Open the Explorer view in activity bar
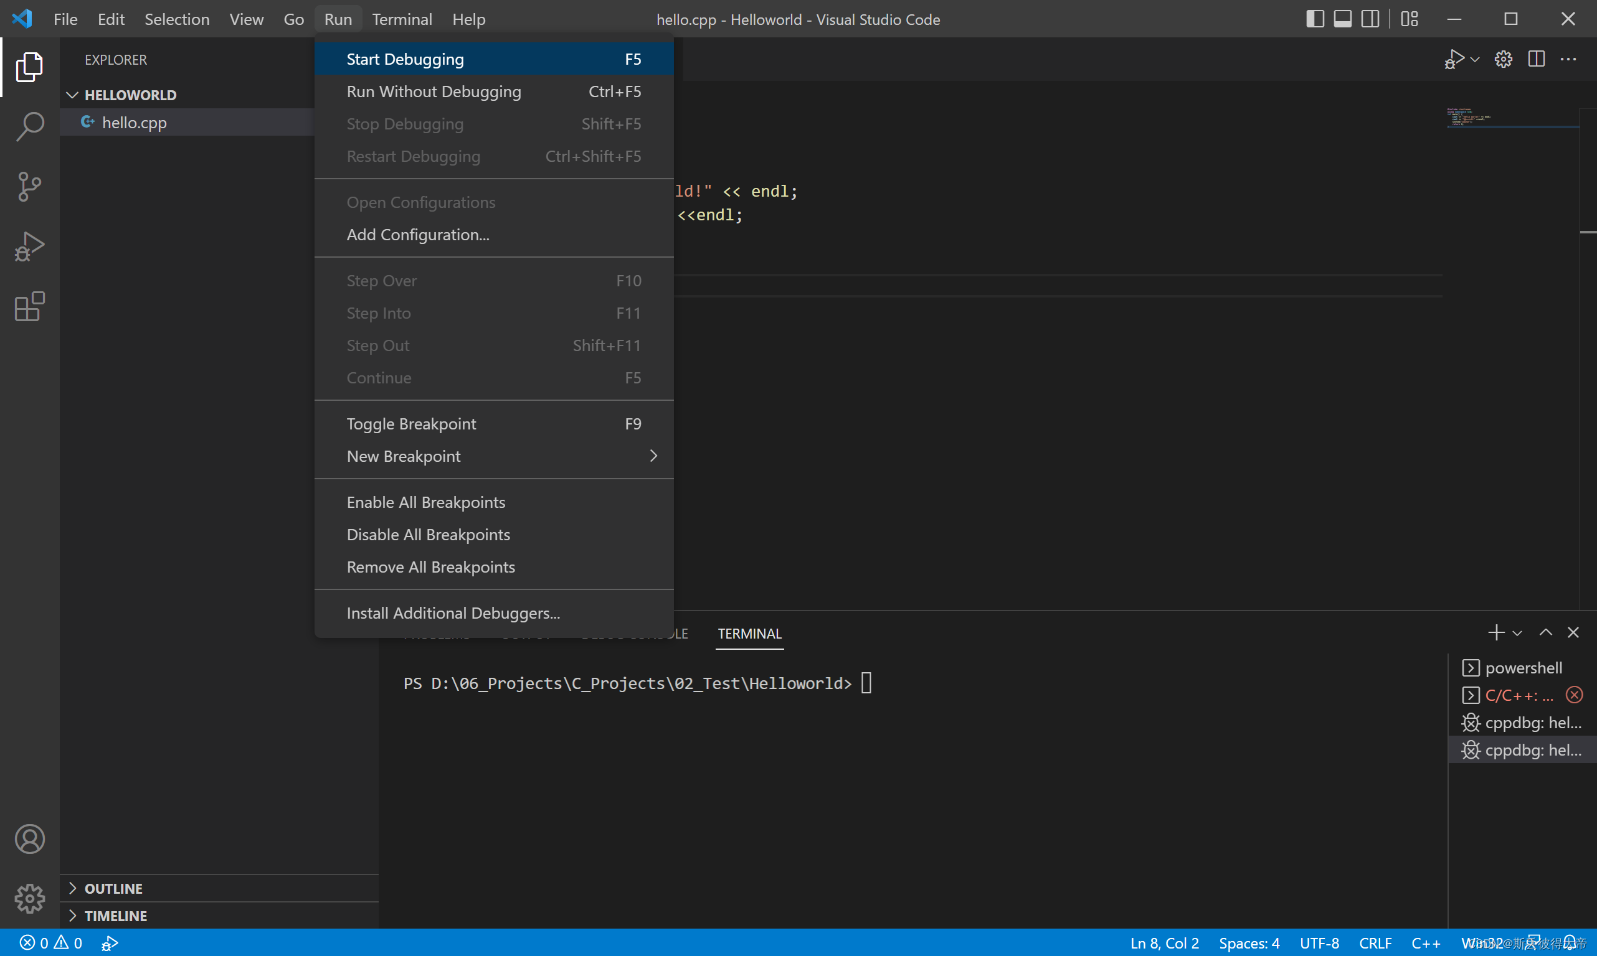1597x956 pixels. click(x=30, y=67)
